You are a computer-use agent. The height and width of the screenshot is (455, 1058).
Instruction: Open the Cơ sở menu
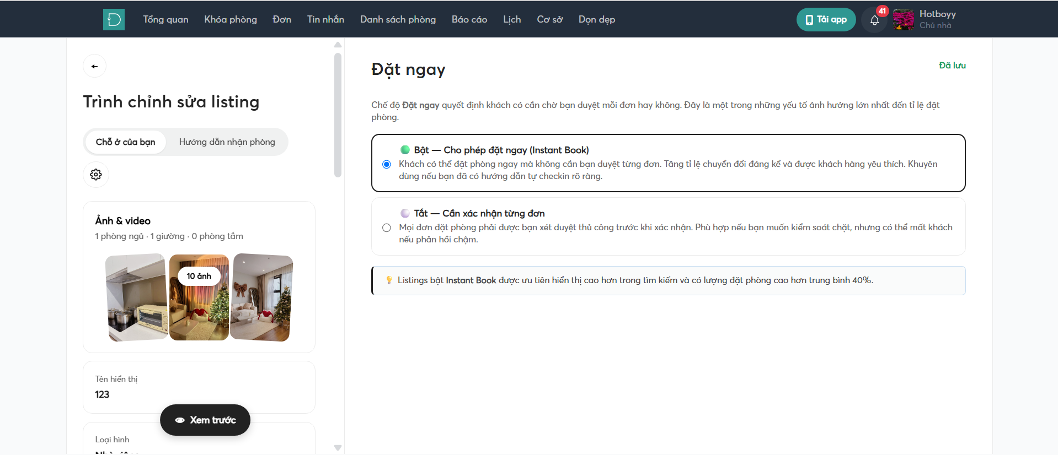(549, 19)
